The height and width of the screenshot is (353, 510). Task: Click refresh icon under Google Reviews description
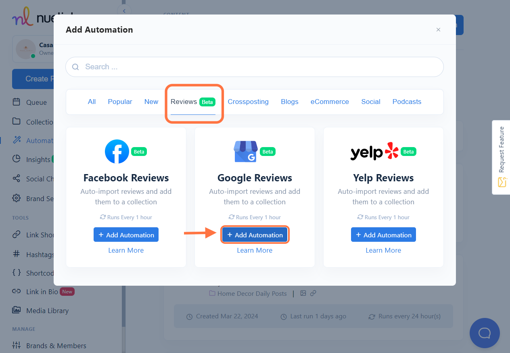[x=232, y=217]
